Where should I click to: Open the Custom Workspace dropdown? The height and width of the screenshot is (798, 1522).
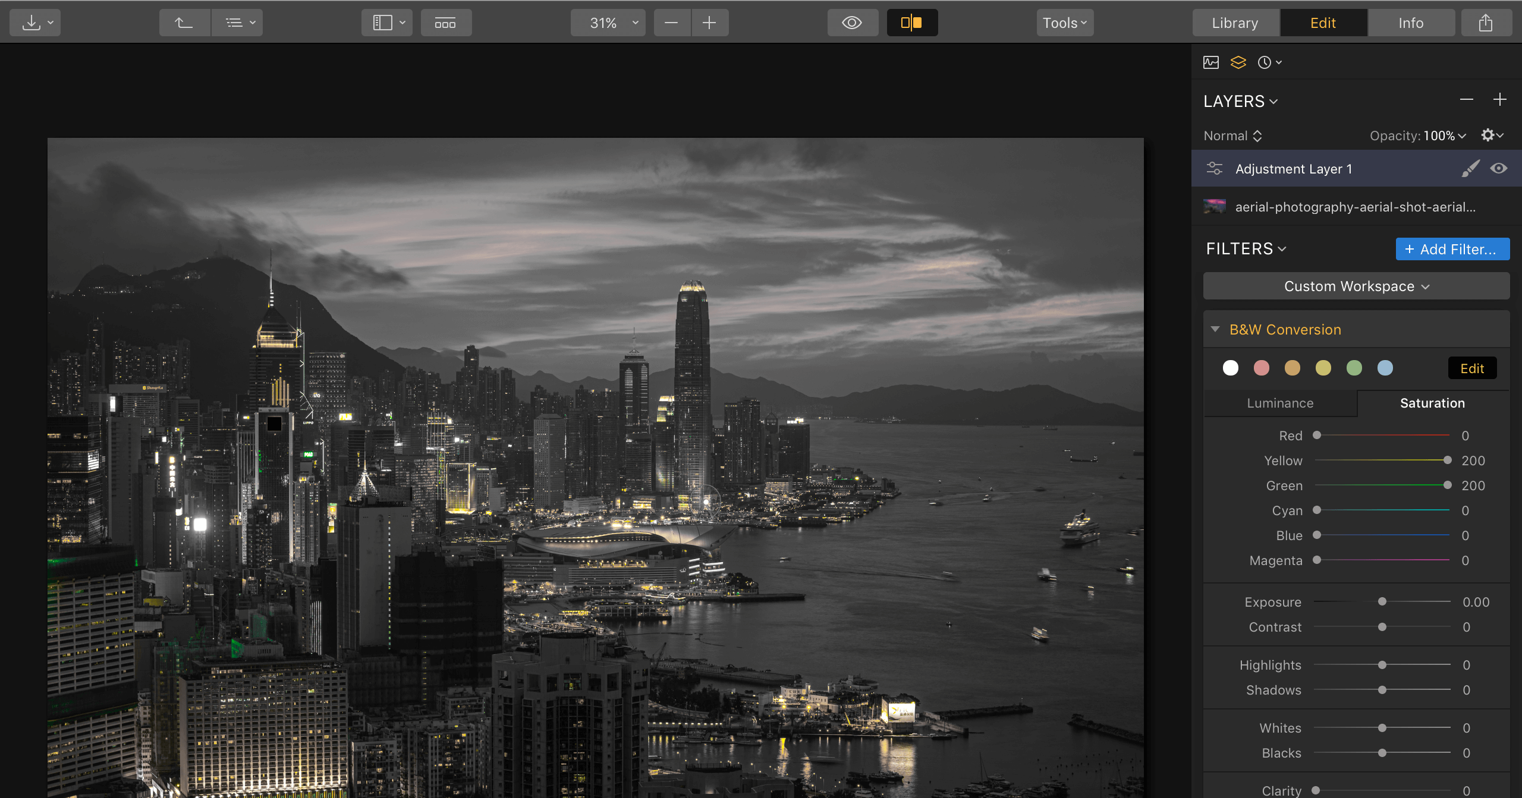1356,286
